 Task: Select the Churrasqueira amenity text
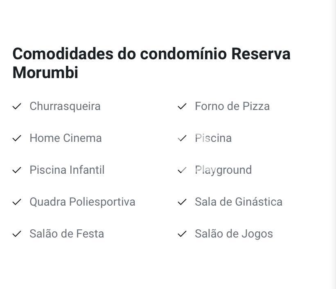pos(65,106)
